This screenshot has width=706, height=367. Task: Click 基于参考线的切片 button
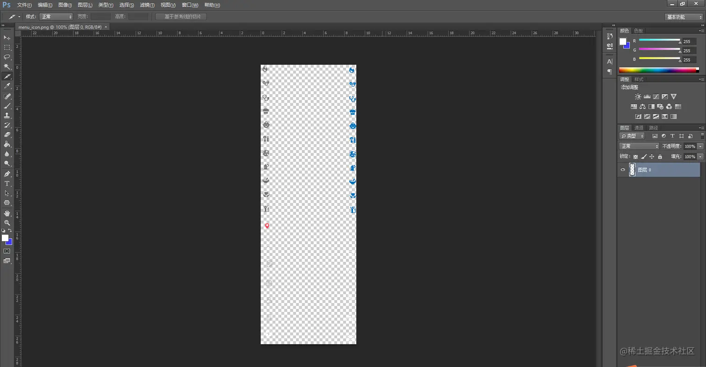181,17
